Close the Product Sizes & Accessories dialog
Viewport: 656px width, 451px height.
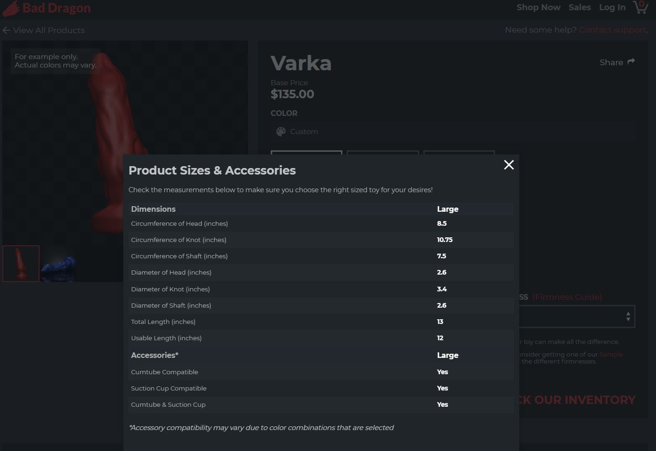tap(509, 165)
